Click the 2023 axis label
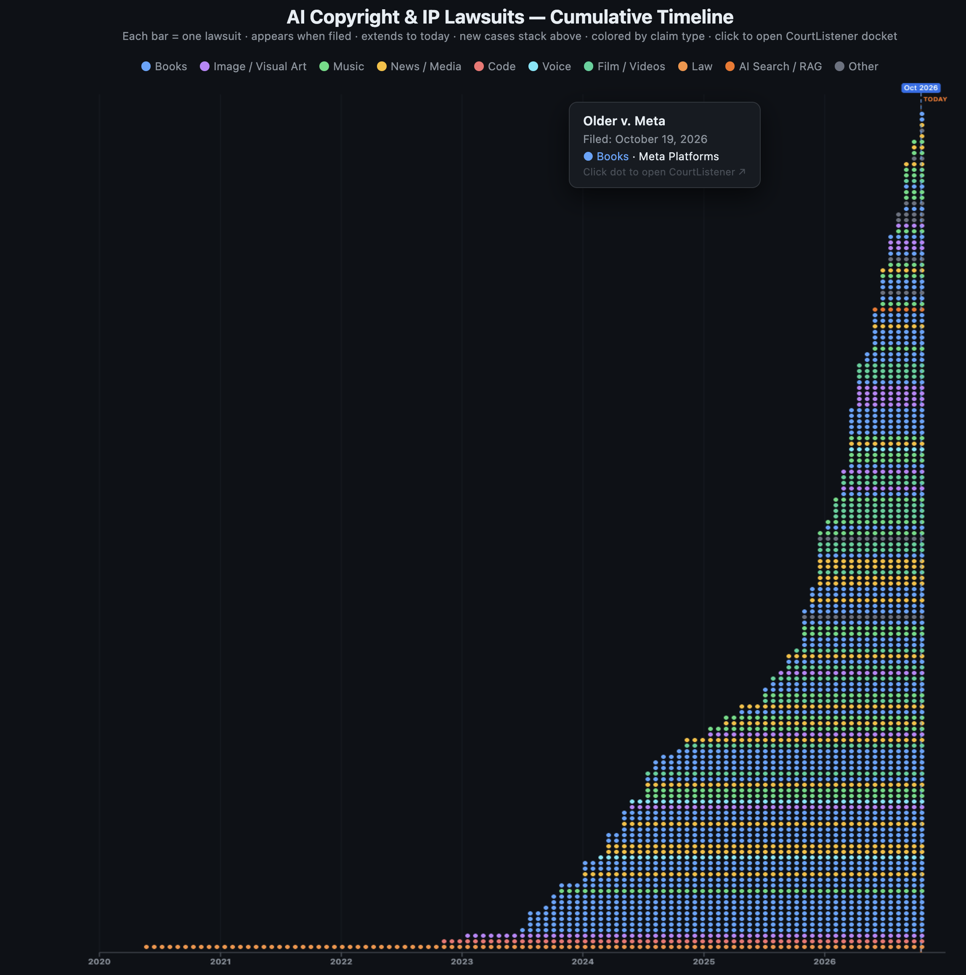 (x=462, y=962)
